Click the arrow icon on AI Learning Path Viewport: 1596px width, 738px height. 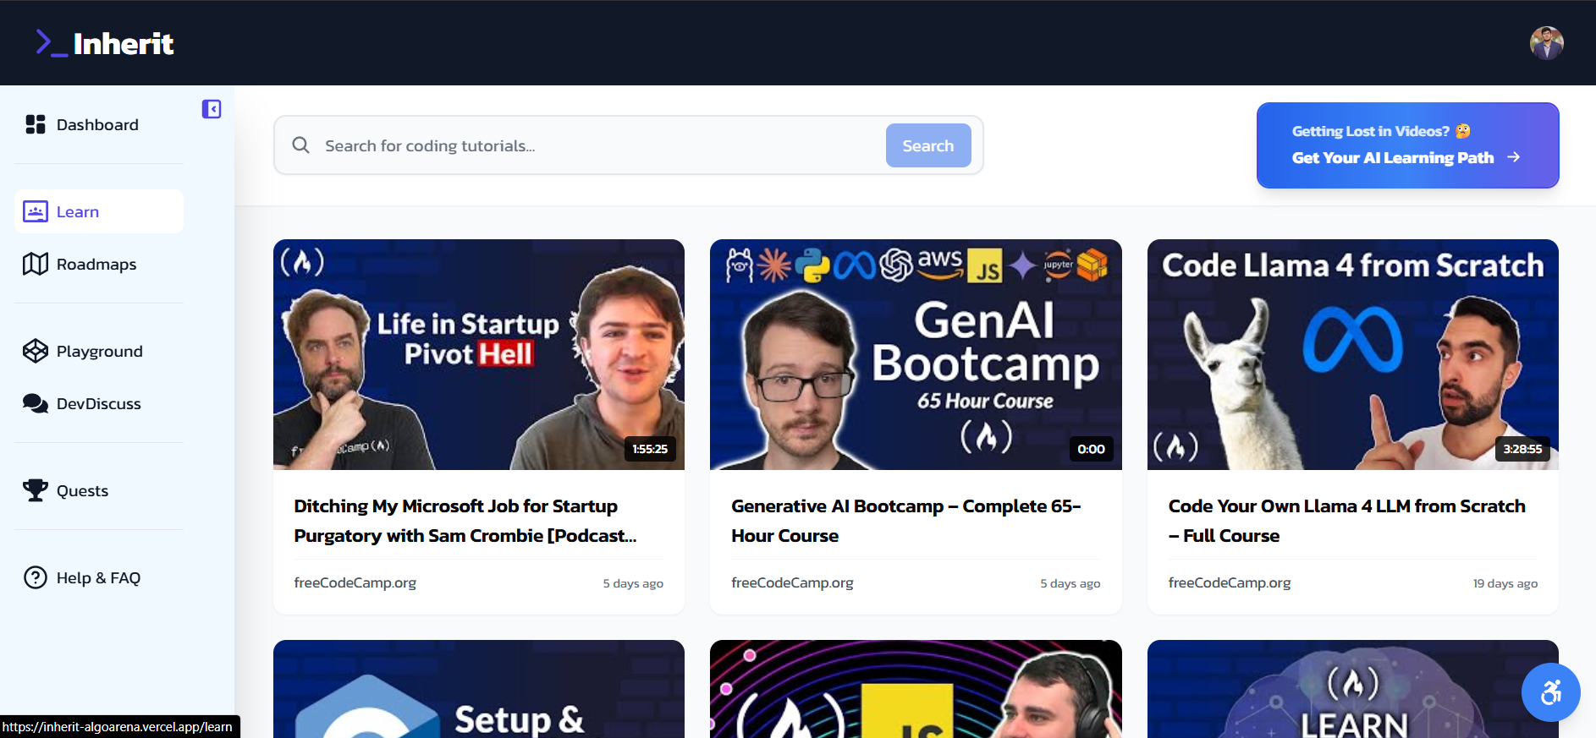pyautogui.click(x=1514, y=157)
